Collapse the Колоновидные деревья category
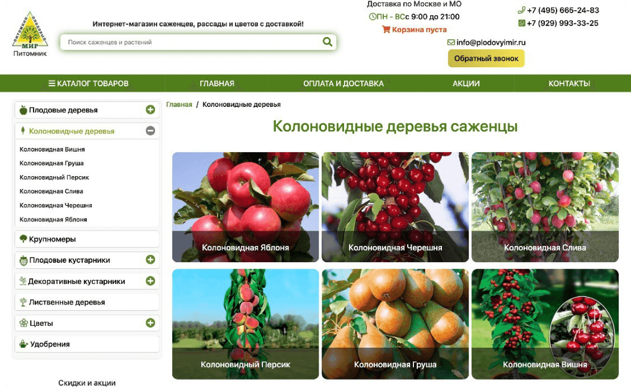Screen dimensions: 631x391 (x=150, y=131)
